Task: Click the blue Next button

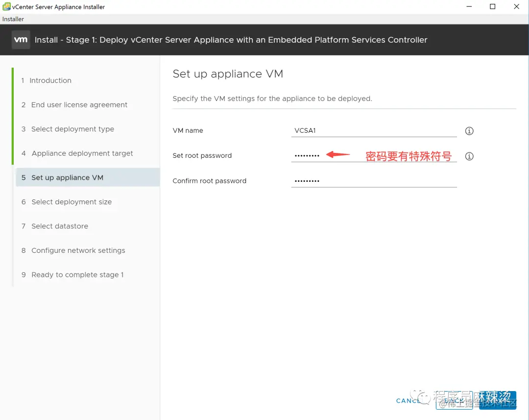Action: tap(498, 400)
